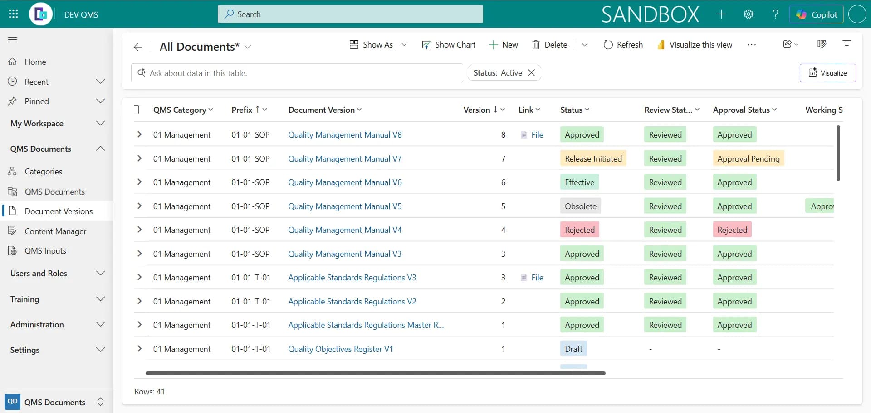Click the horizontal scrollbar of grid

point(376,373)
